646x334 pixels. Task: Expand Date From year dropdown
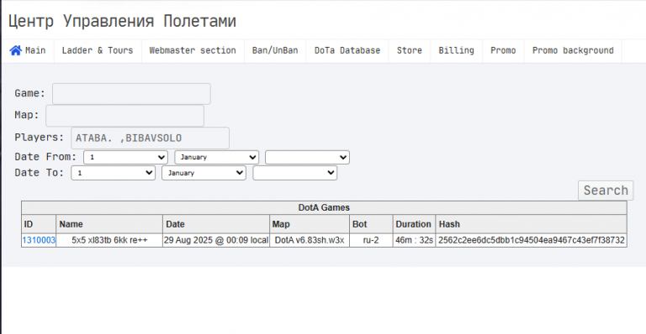(x=307, y=157)
